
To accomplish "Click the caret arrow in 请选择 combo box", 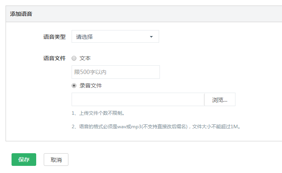I will [151, 37].
